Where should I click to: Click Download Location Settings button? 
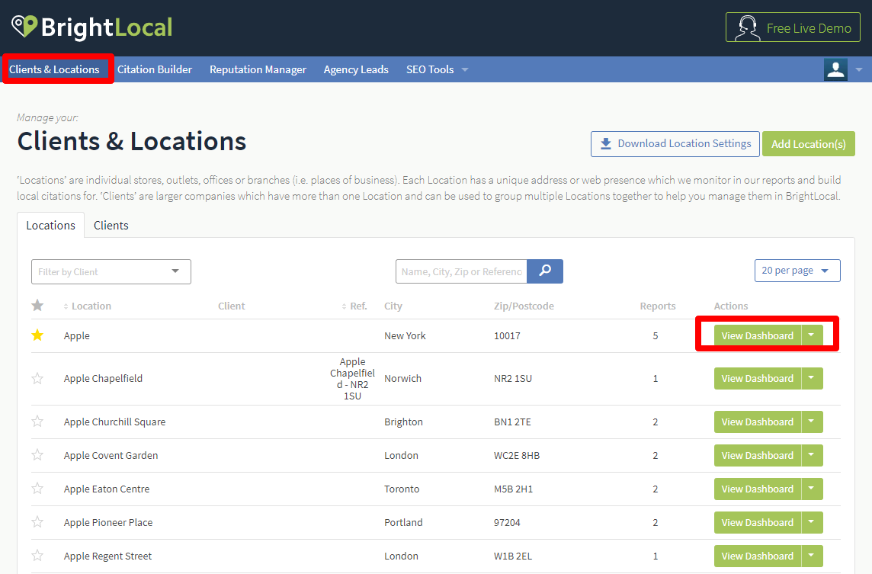point(675,144)
